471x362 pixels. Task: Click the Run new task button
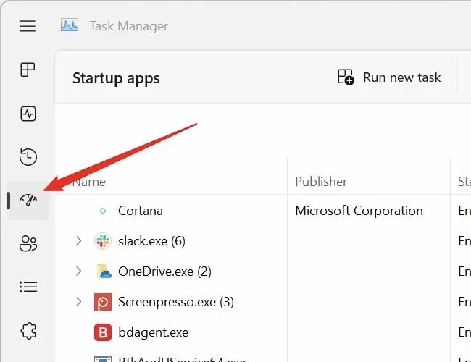pyautogui.click(x=389, y=77)
